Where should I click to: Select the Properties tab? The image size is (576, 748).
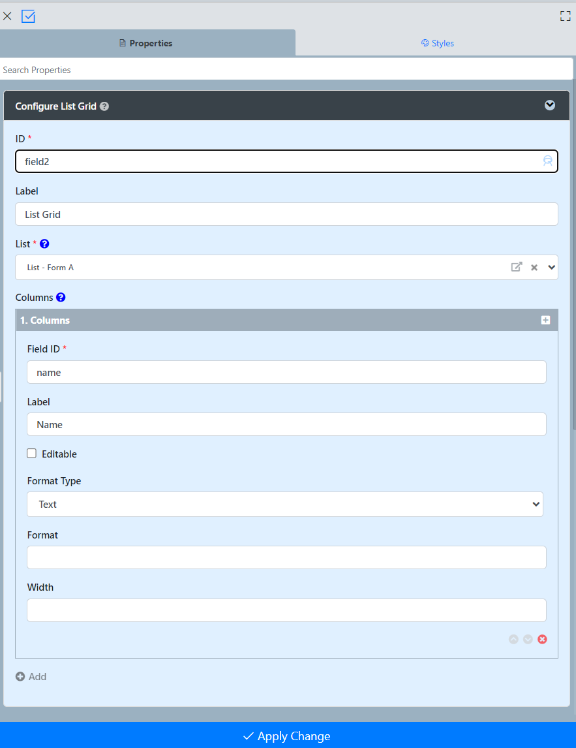[146, 43]
